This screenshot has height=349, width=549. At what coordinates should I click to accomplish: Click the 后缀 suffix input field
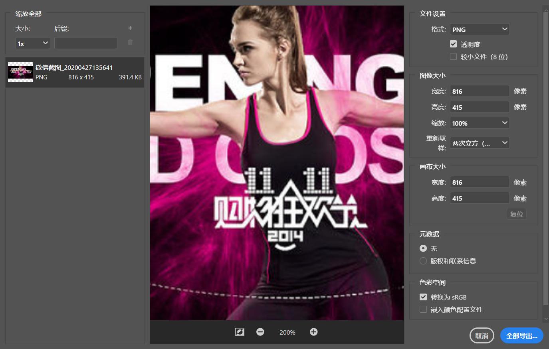click(x=86, y=43)
